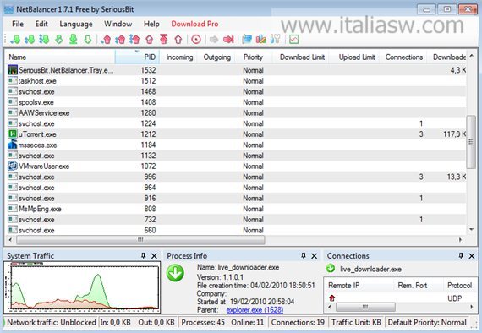Select svchost.exe with PID 1468
The image size is (482, 333).
tap(236, 91)
